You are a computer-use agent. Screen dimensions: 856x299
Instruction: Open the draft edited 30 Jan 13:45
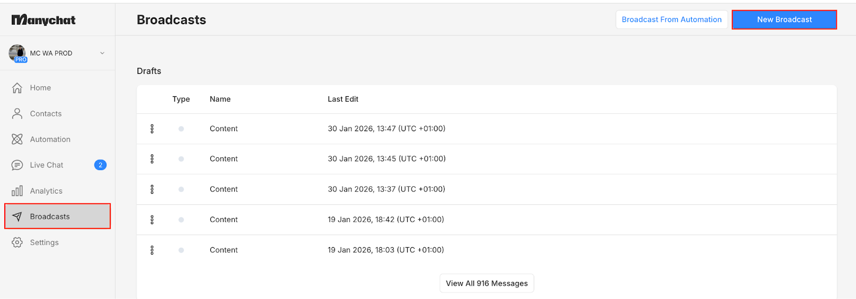(x=224, y=159)
